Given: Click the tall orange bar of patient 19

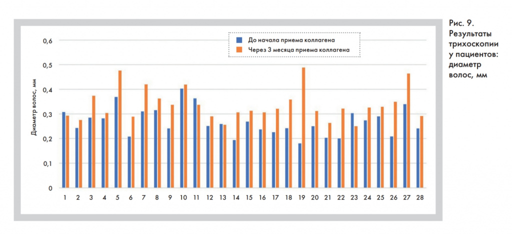Looking at the screenshot, I should (x=303, y=127).
